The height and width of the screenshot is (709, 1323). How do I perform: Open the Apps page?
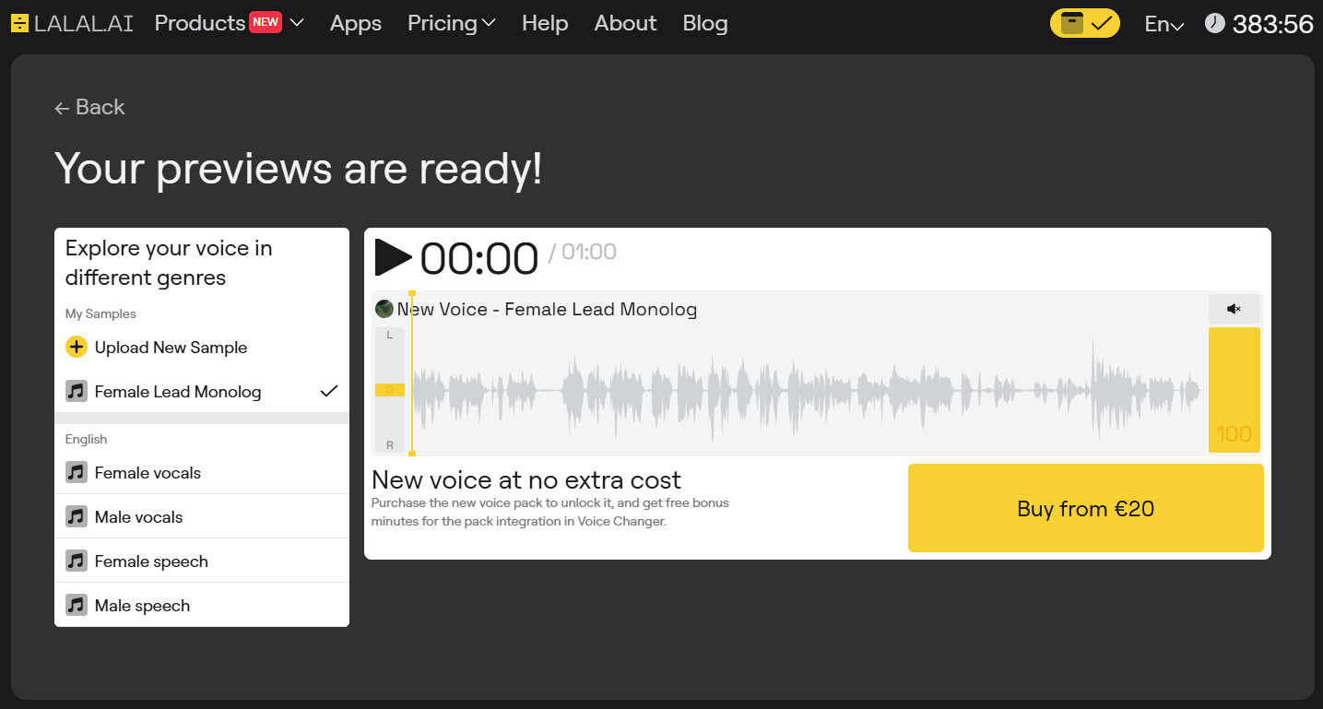pos(356,23)
